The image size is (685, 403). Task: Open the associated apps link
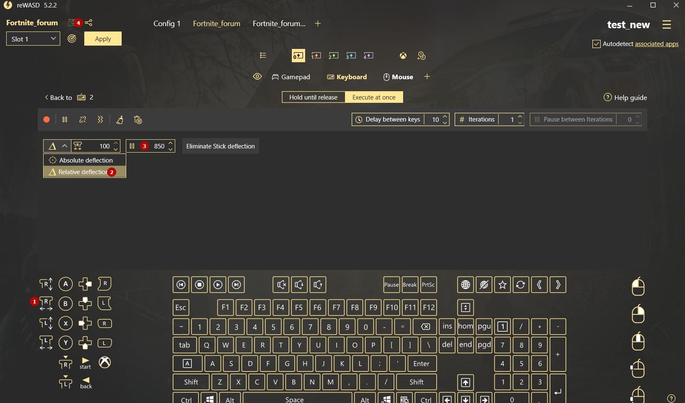pos(656,44)
